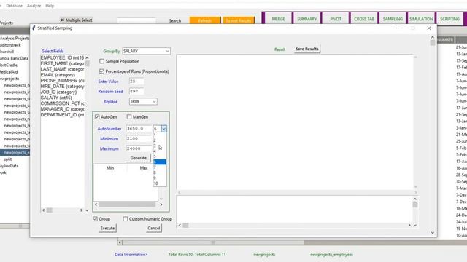Enable the Sample Population checkbox
The width and height of the screenshot is (467, 262).
[102, 61]
